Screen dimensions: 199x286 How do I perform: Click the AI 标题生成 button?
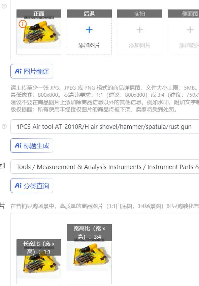pos(32,146)
